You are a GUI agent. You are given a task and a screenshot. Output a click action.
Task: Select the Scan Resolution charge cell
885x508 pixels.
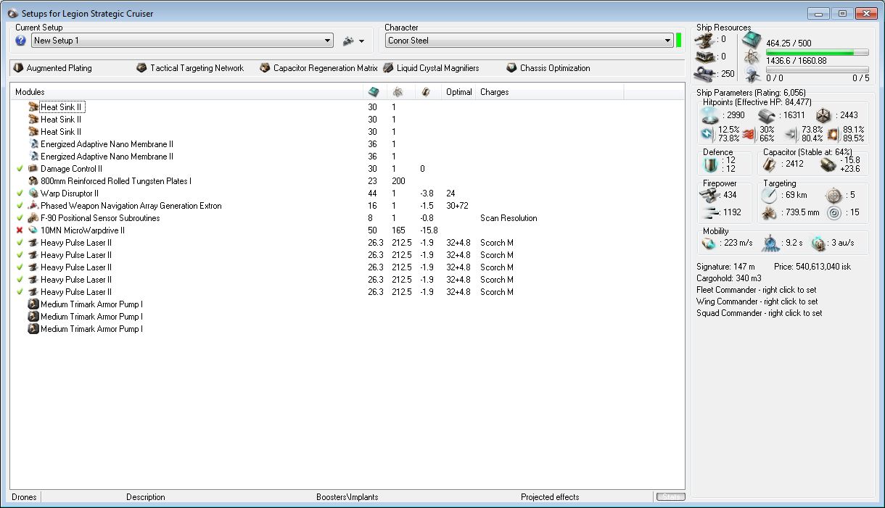coord(509,218)
